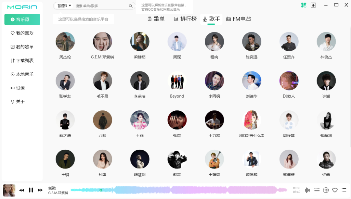The height and width of the screenshot is (199, 351).
Task: Go to 下载列表 in the sidebar
Action: (22, 61)
